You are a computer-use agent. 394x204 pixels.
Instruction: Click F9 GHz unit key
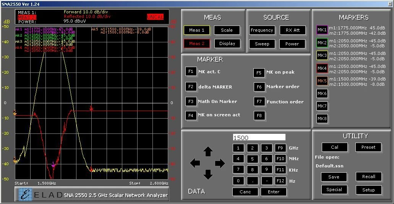click(280, 148)
